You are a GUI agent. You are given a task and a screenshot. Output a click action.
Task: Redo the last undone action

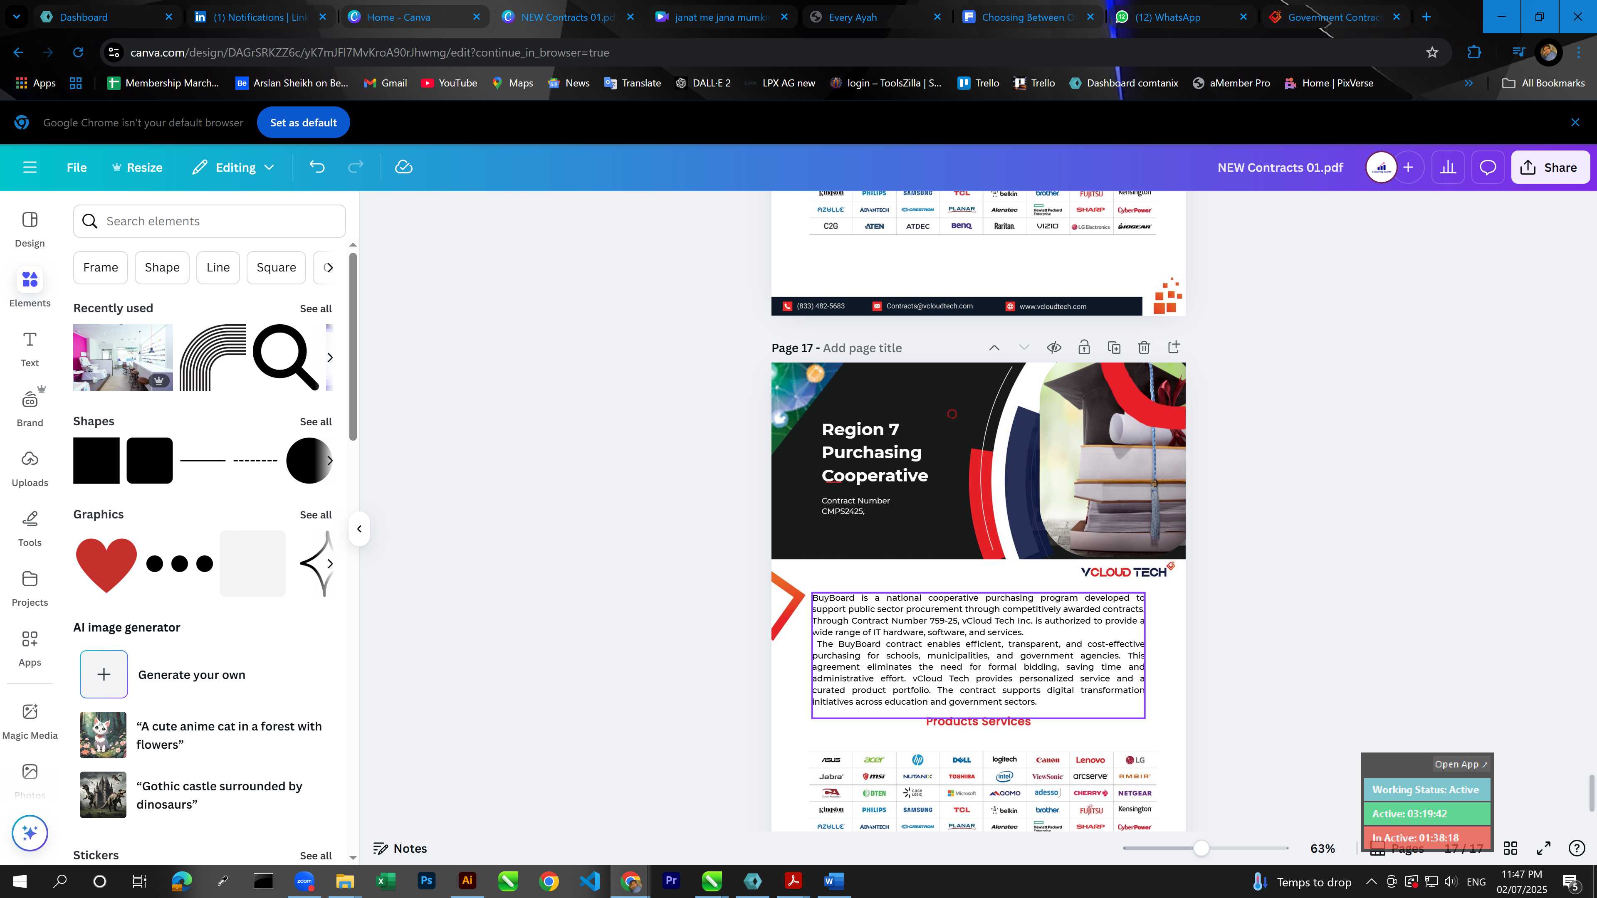(x=355, y=167)
